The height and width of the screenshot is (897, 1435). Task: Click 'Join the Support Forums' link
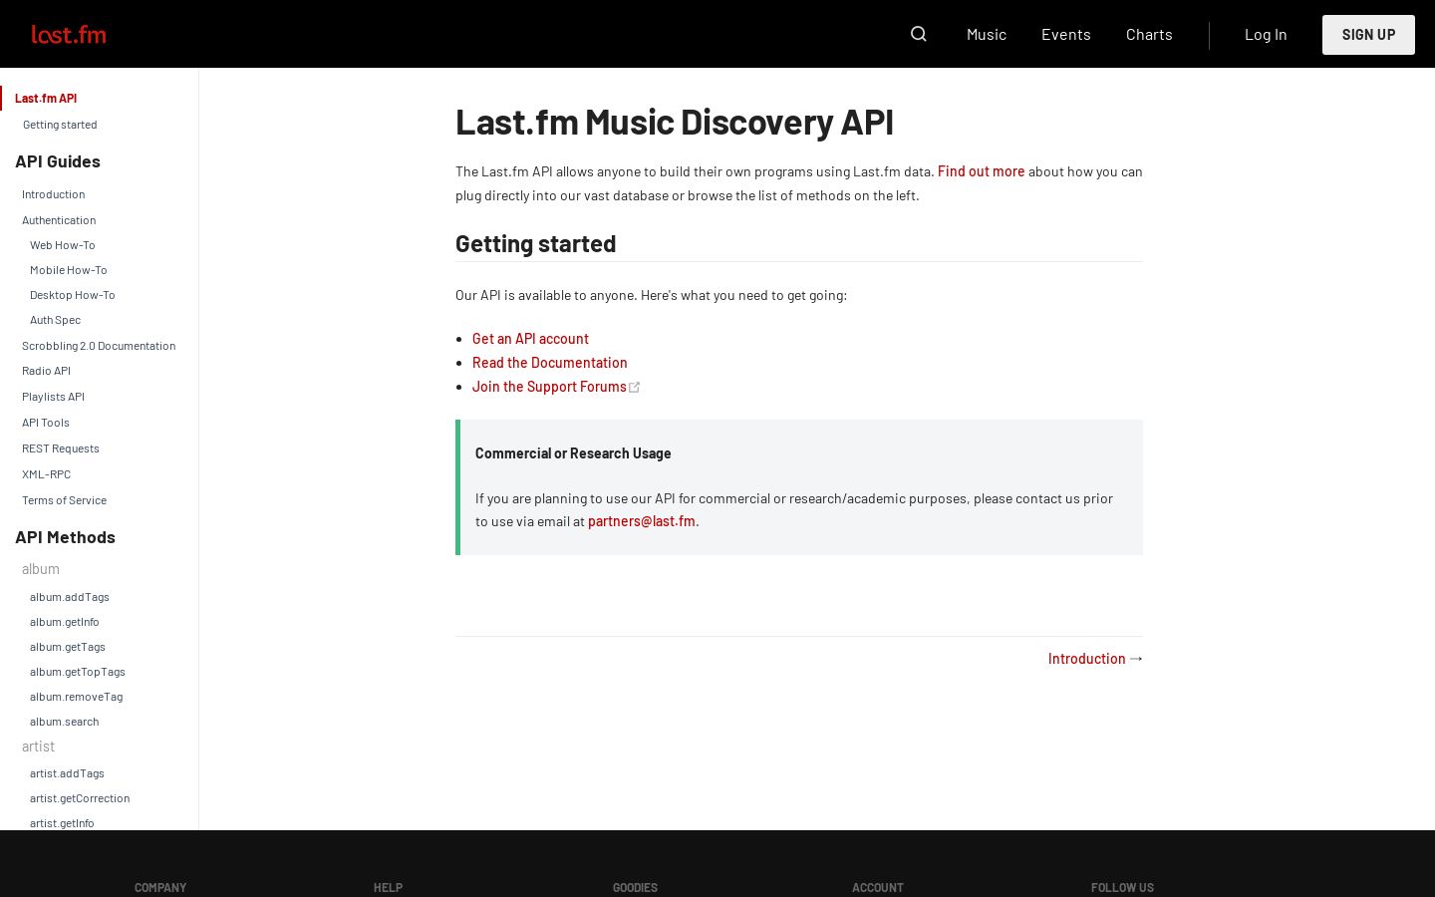click(556, 387)
